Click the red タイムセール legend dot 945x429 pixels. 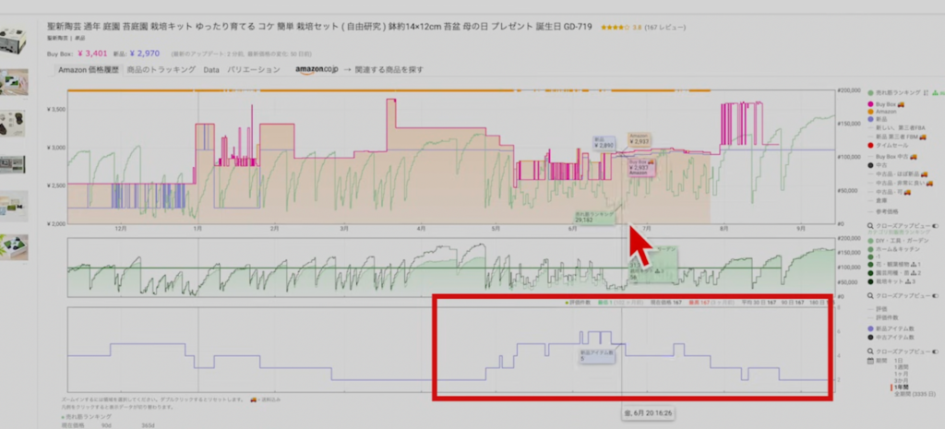(871, 145)
